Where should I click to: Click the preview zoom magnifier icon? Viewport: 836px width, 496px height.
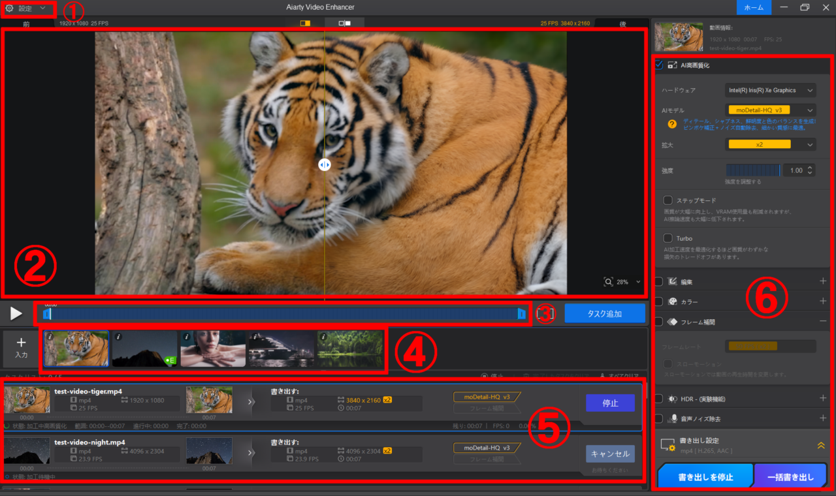click(x=608, y=282)
